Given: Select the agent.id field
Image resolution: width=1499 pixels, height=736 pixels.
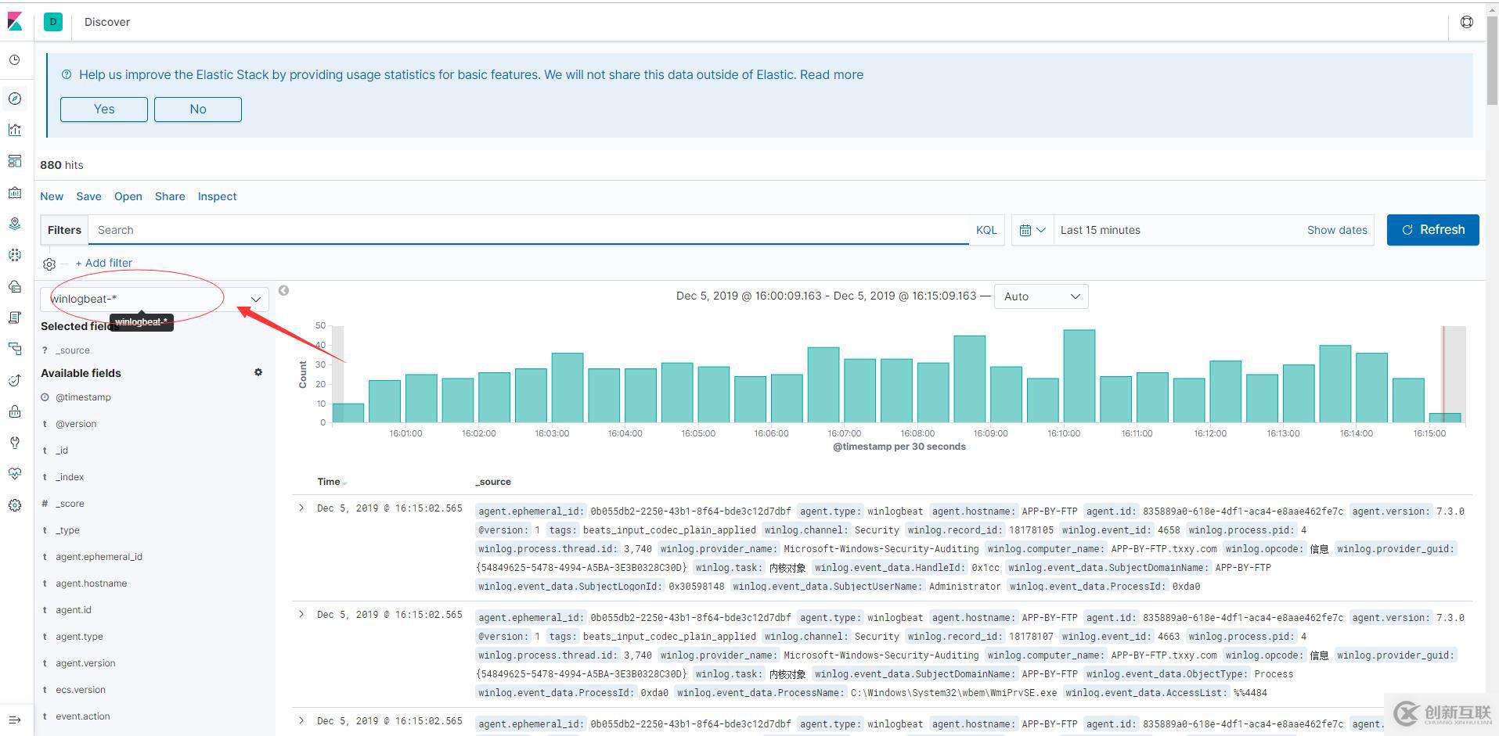Looking at the screenshot, I should pyautogui.click(x=74, y=610).
